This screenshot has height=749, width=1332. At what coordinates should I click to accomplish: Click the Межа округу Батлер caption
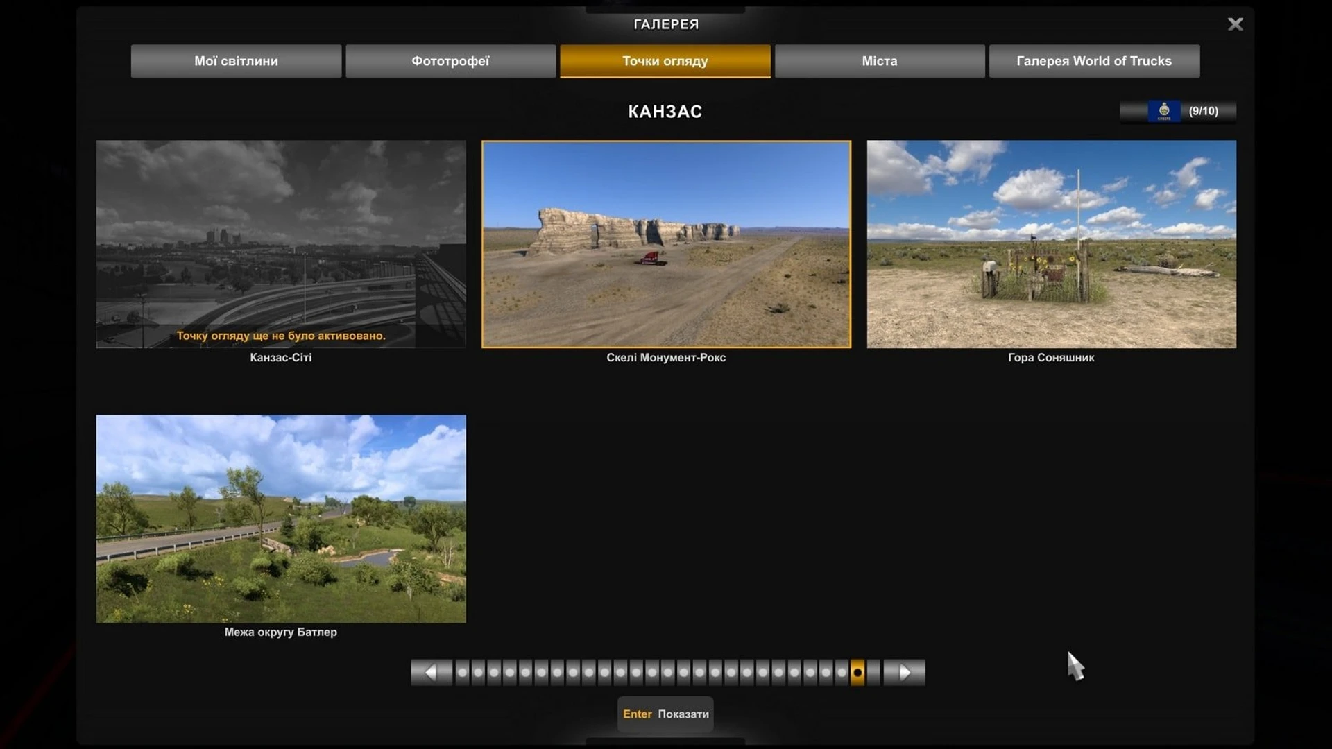point(281,632)
